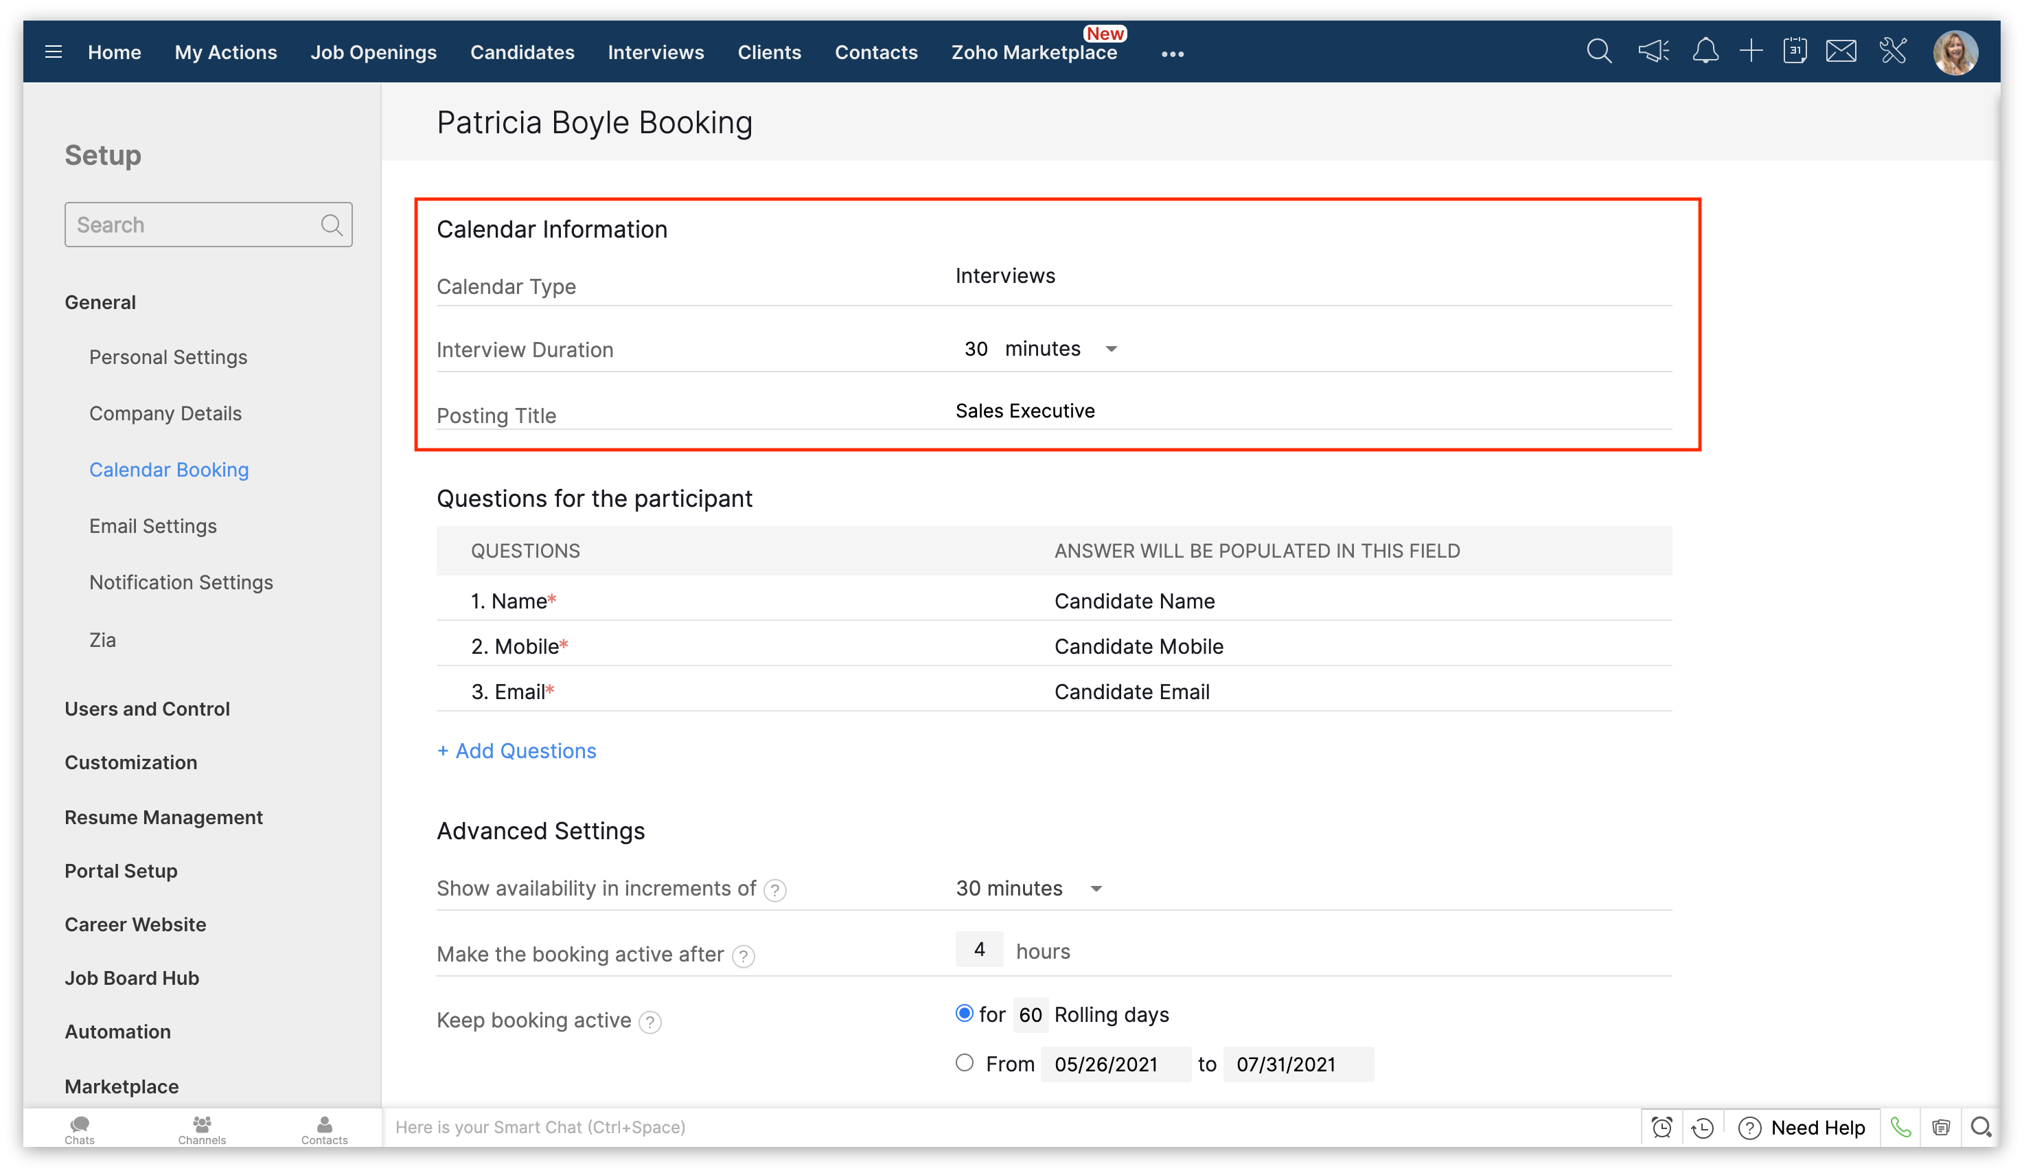Screen dimensions: 2024x1173
Task: Select the 'for 60 Rolling days' radio button
Action: click(964, 1013)
